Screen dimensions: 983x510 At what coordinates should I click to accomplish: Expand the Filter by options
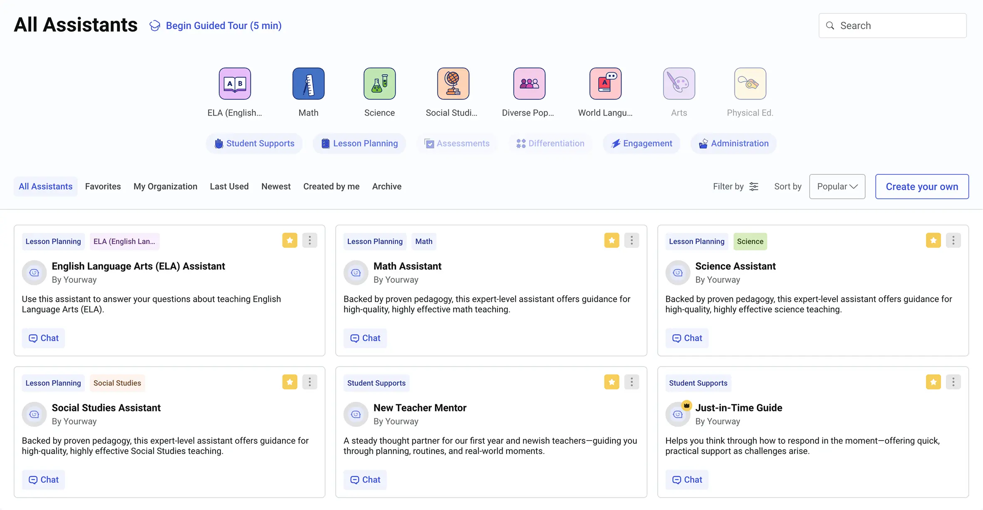click(x=735, y=186)
